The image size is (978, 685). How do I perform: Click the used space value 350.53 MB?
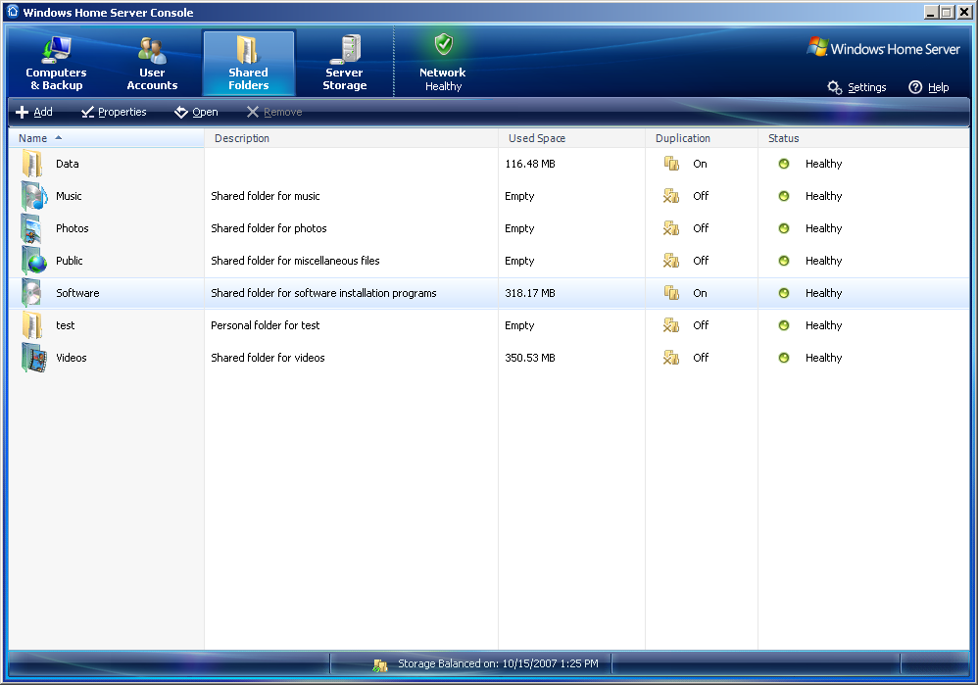(x=530, y=358)
